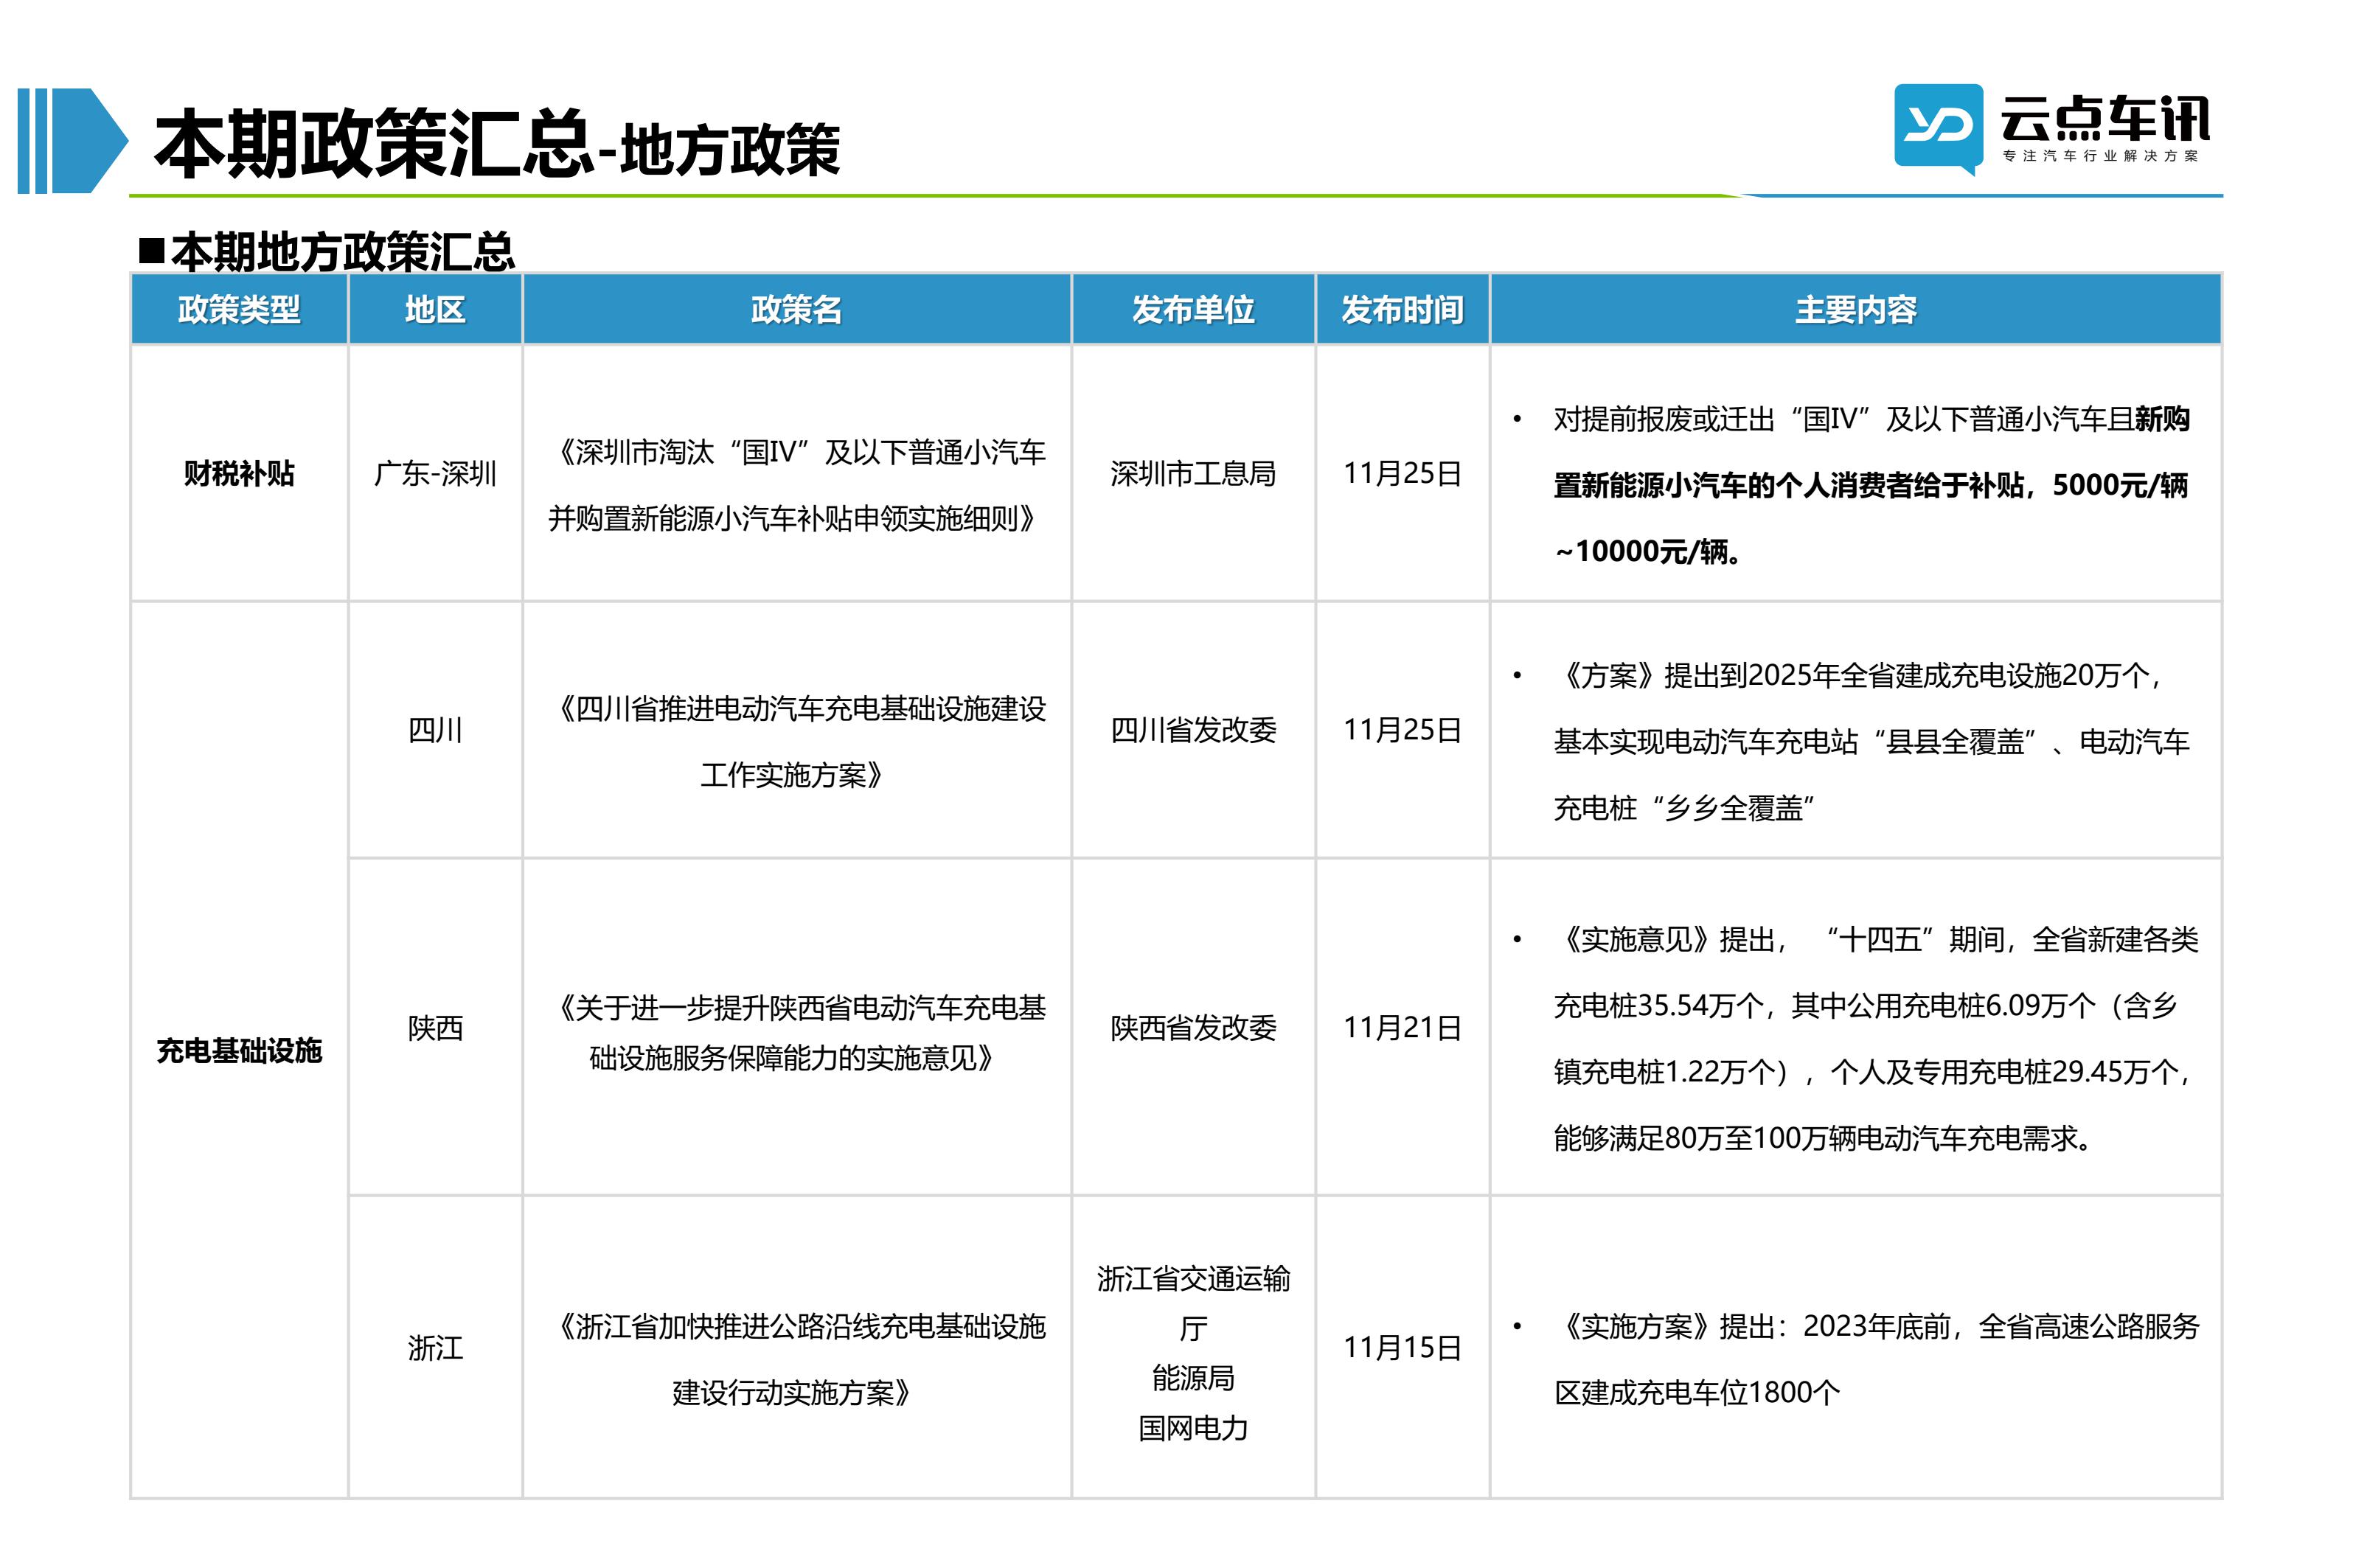This screenshot has width=2353, height=1568.
Task: Select the 四川省推进电动汽车充电 policy name
Action: coord(796,741)
